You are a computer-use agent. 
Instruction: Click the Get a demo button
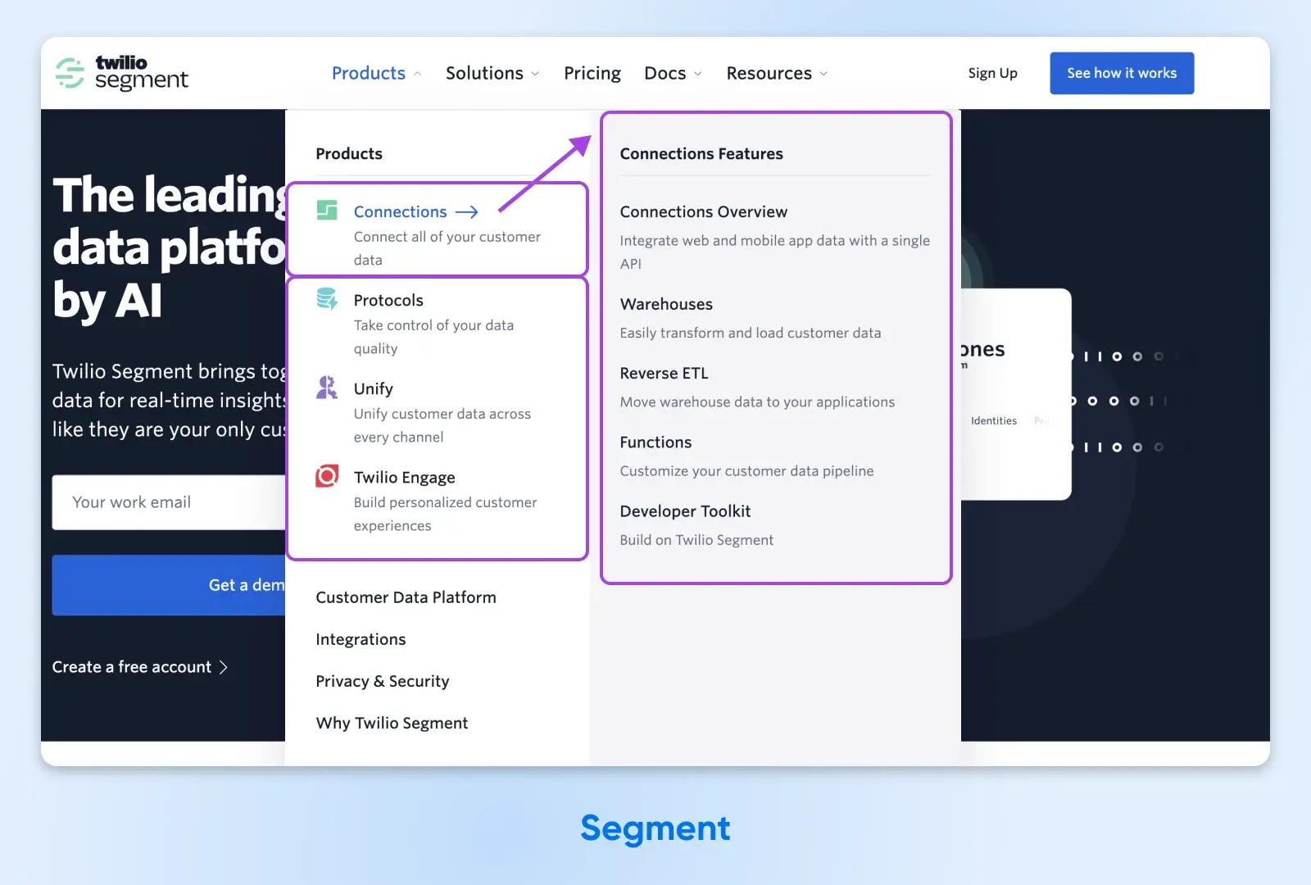169,585
